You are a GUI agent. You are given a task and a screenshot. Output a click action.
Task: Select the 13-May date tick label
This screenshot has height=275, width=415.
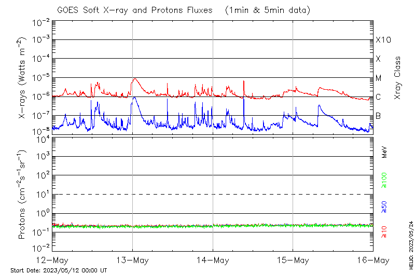pyautogui.click(x=133, y=260)
